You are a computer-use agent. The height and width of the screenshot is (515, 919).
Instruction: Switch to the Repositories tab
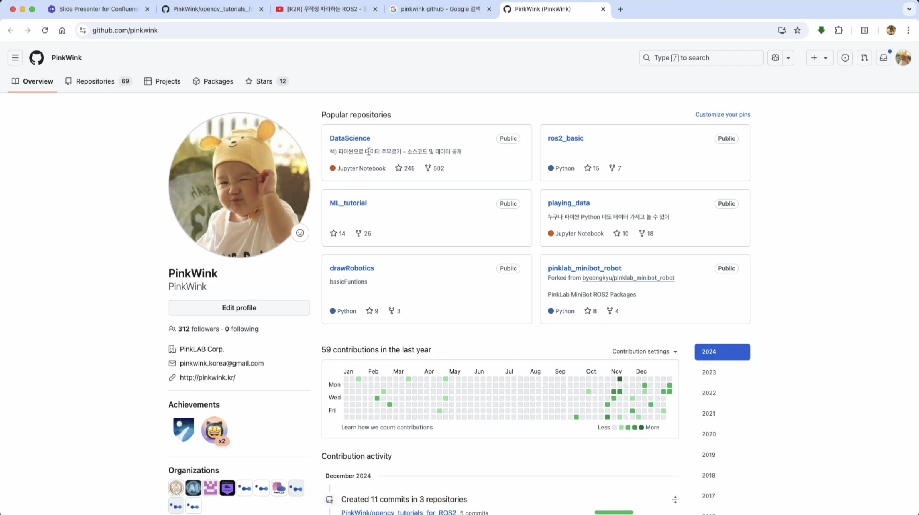[x=95, y=81]
